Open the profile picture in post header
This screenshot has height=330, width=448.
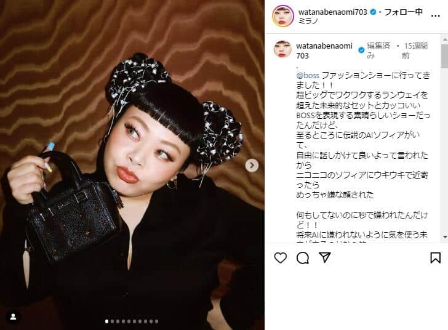(x=283, y=16)
